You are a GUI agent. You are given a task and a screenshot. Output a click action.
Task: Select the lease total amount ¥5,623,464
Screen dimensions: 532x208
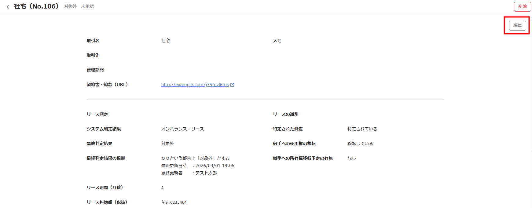(174, 202)
